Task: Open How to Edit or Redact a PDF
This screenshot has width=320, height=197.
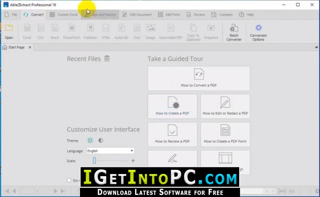Action: pyautogui.click(x=225, y=107)
